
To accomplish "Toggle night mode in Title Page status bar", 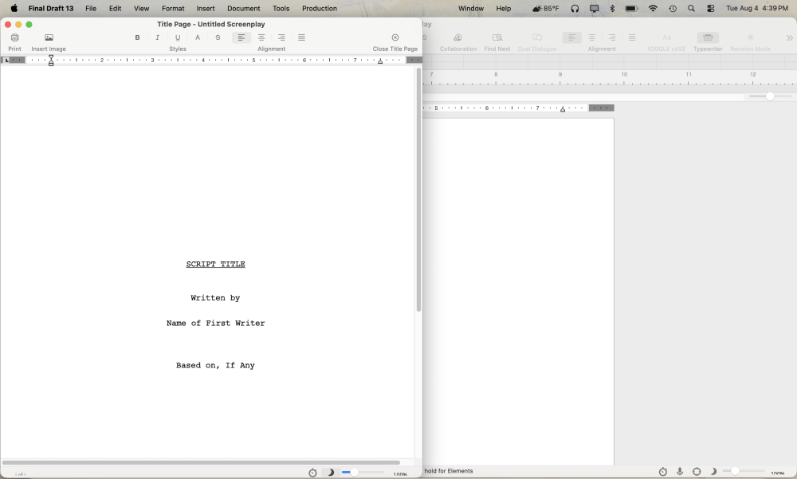I will [x=331, y=473].
